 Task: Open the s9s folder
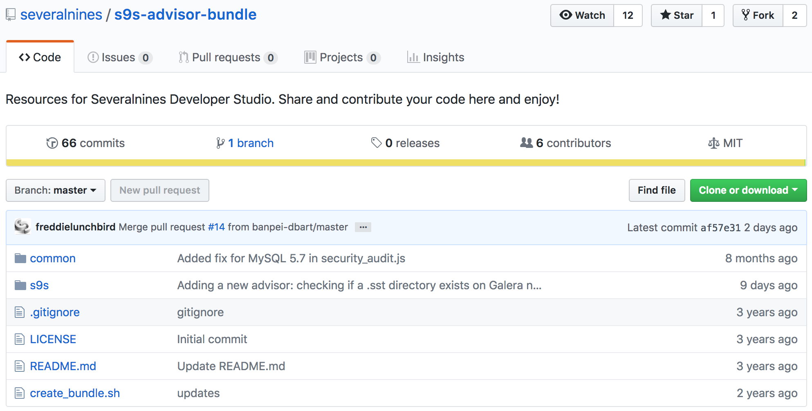pos(39,285)
